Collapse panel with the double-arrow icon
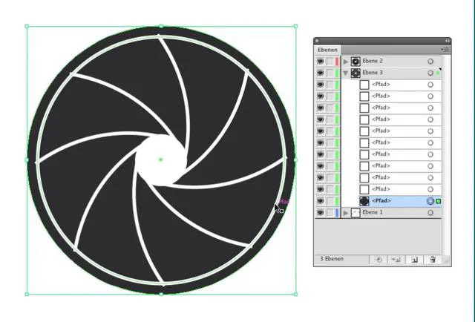Screen dimensions: 475x322 click(448, 41)
